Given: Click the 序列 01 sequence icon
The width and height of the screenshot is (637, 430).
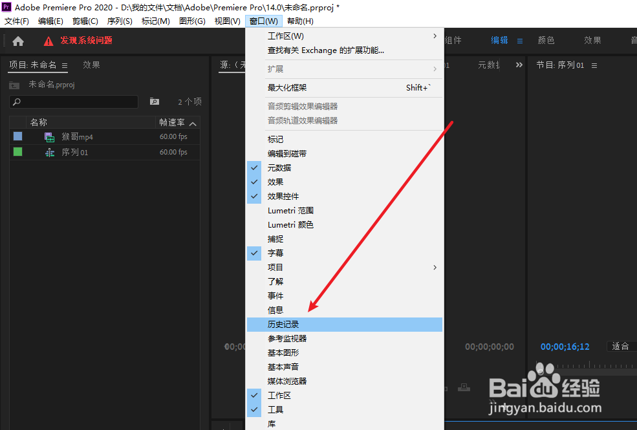Looking at the screenshot, I should tap(50, 153).
